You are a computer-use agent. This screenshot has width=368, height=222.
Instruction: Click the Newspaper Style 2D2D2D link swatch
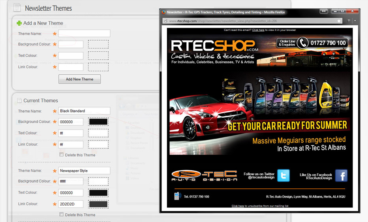[98, 204]
